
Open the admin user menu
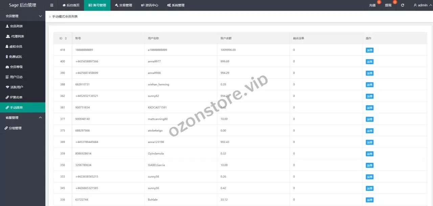[x=420, y=5]
